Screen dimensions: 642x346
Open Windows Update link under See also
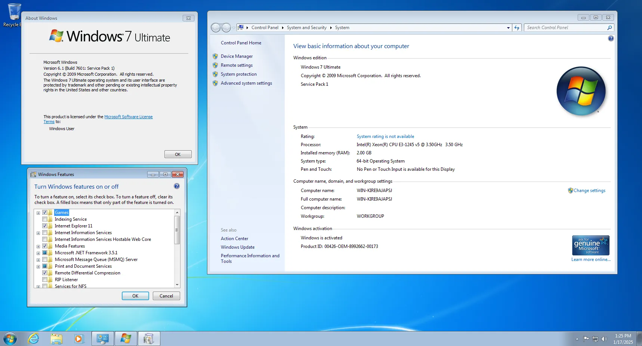tap(238, 247)
